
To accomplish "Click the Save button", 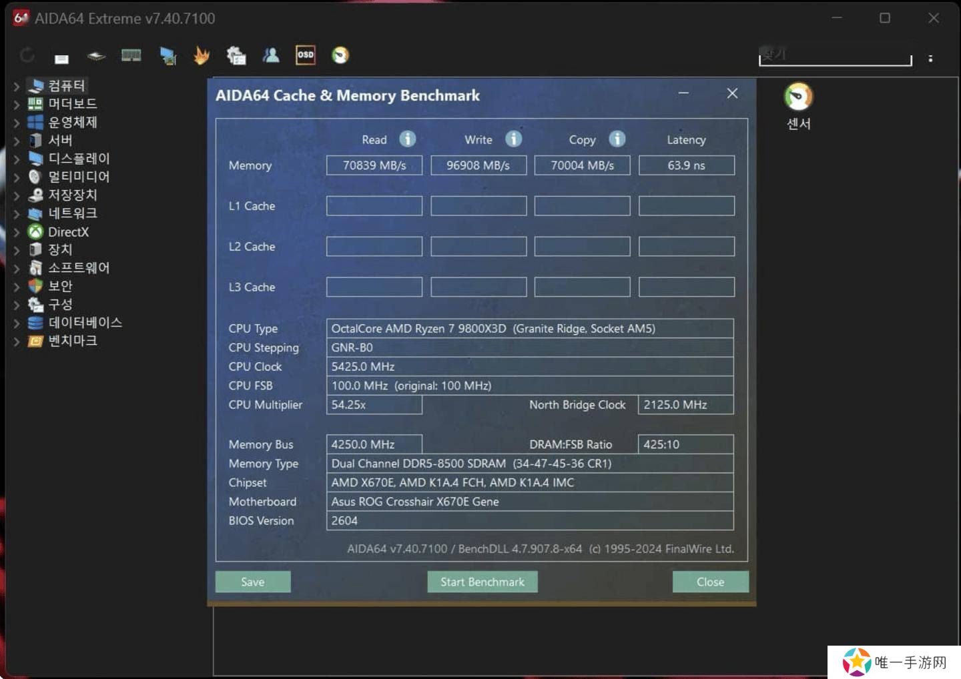I will [x=253, y=582].
